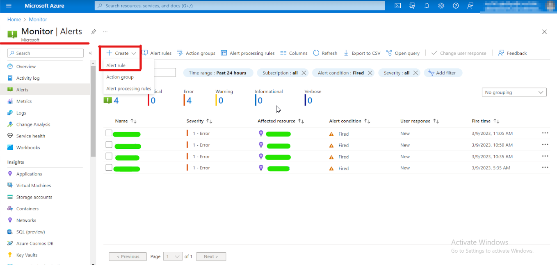Sort by Fire time column

coord(485,121)
